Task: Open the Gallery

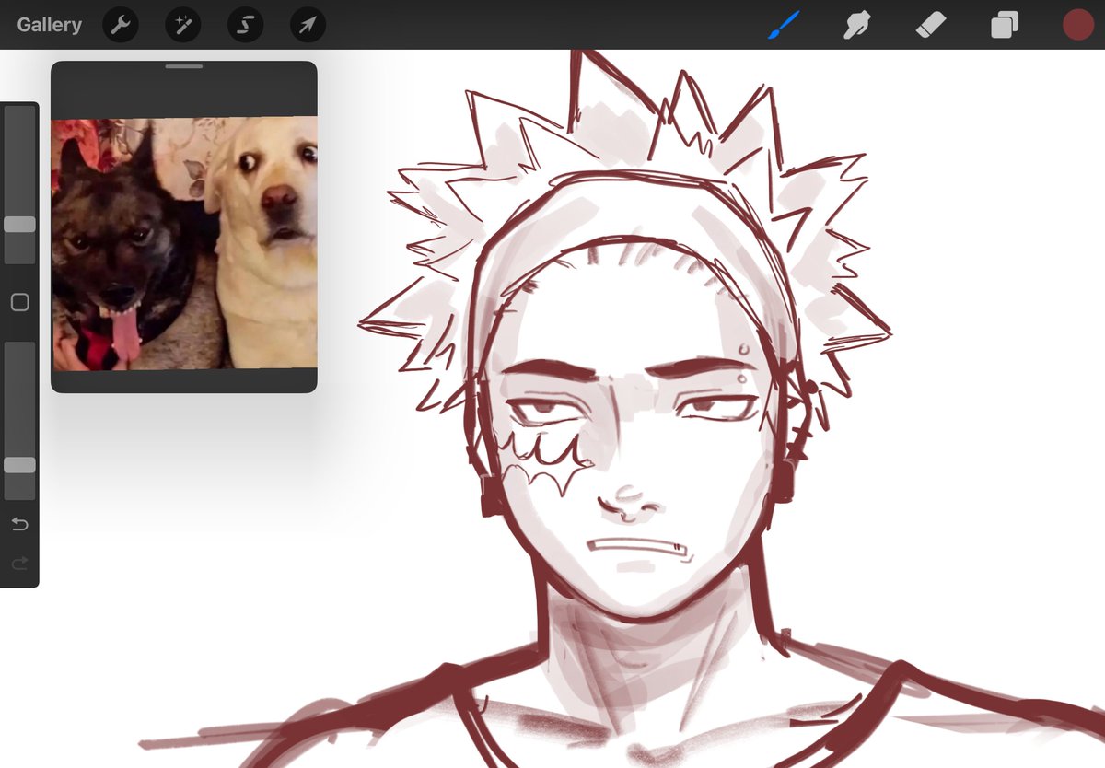Action: tap(49, 25)
